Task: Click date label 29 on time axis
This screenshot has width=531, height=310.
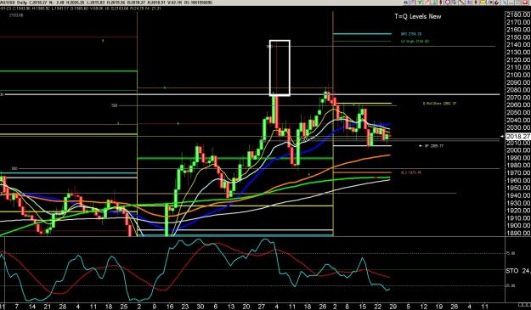Action: [x=393, y=307]
